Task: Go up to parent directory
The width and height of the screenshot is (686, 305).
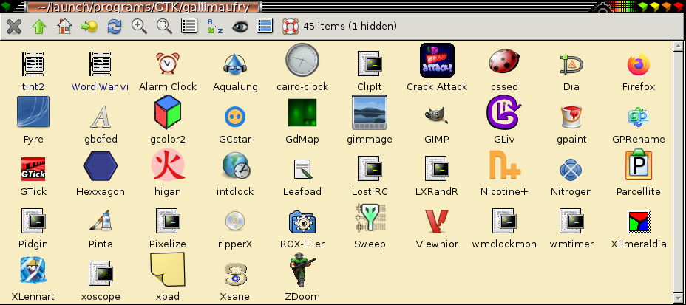Action: pos(39,27)
